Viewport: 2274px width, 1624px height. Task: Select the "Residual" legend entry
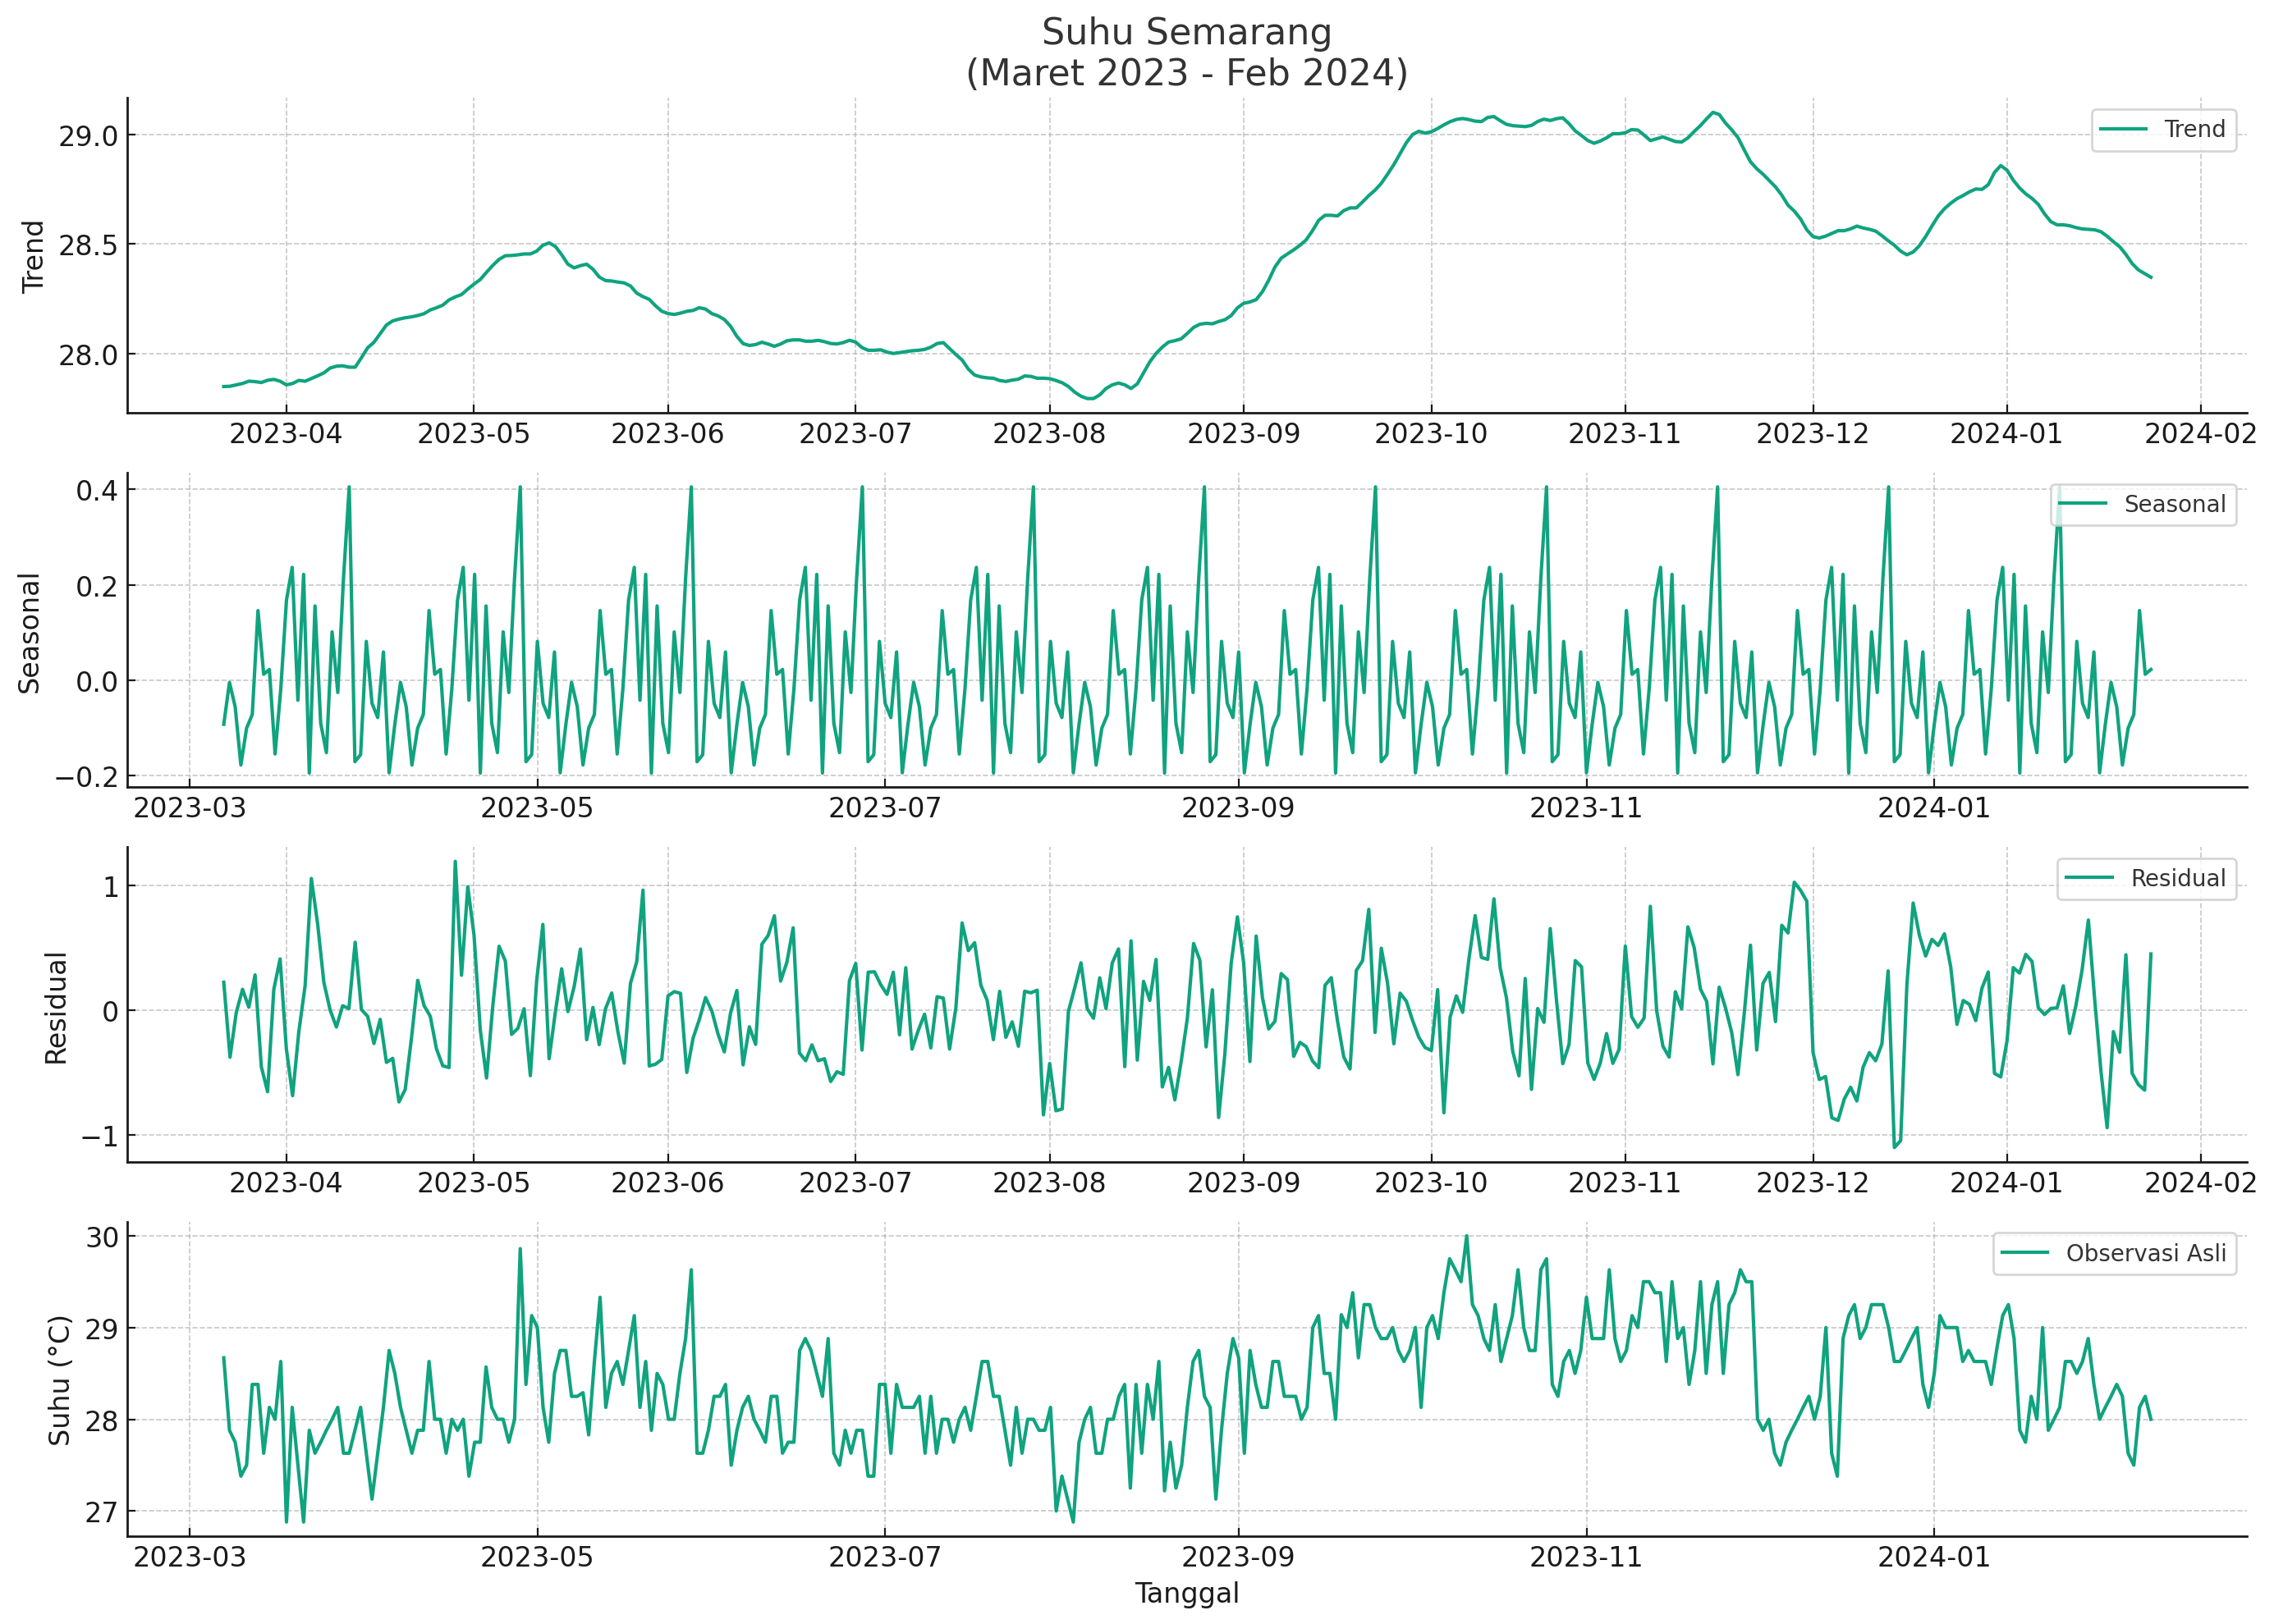(2146, 879)
